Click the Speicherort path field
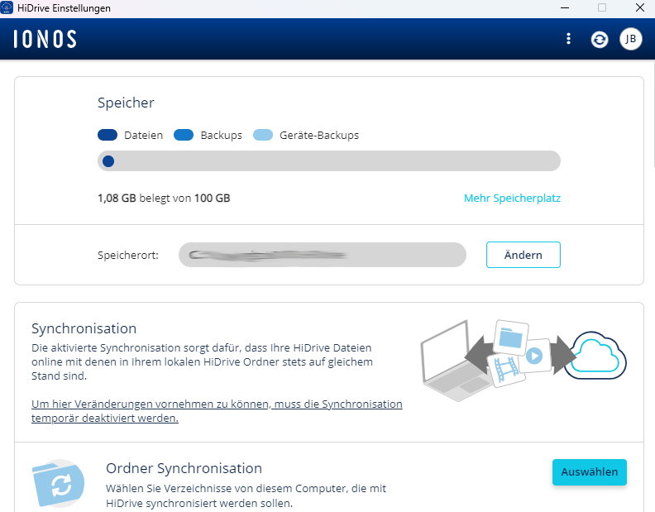This screenshot has height=512, width=655. pyautogui.click(x=322, y=255)
